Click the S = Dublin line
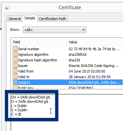This screenshot has width=123, height=131. coord(19,110)
